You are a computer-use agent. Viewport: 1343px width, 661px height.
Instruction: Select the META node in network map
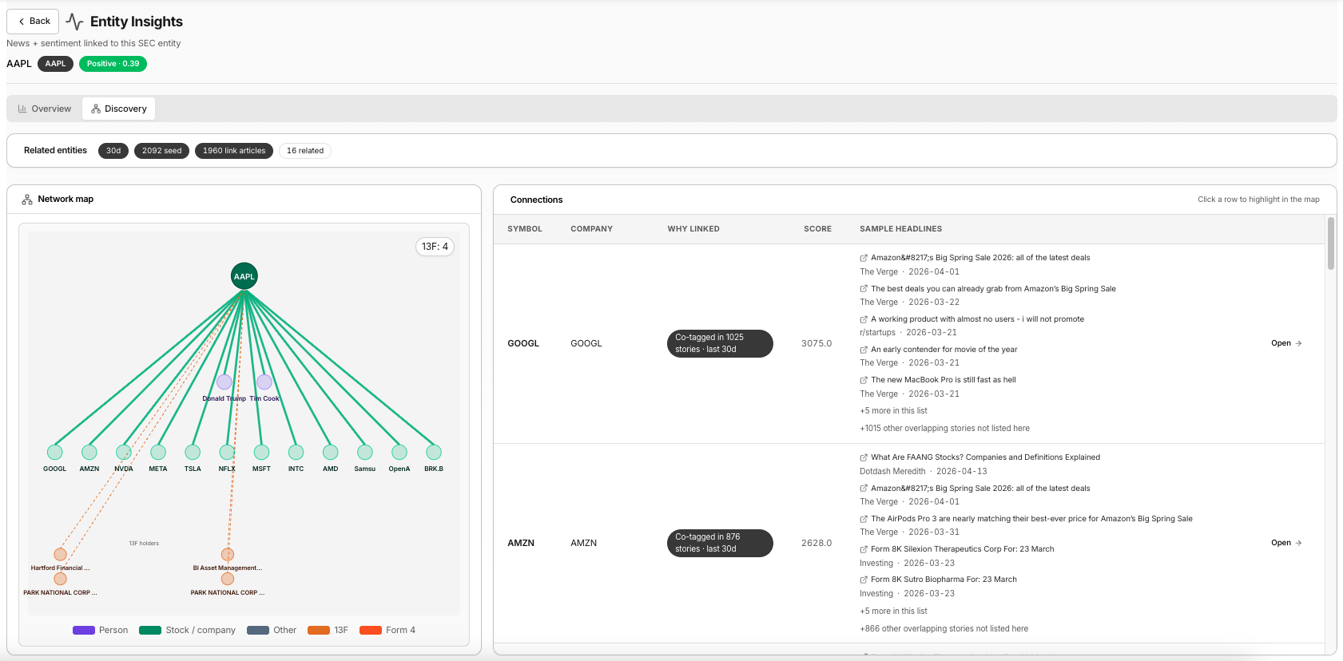158,453
